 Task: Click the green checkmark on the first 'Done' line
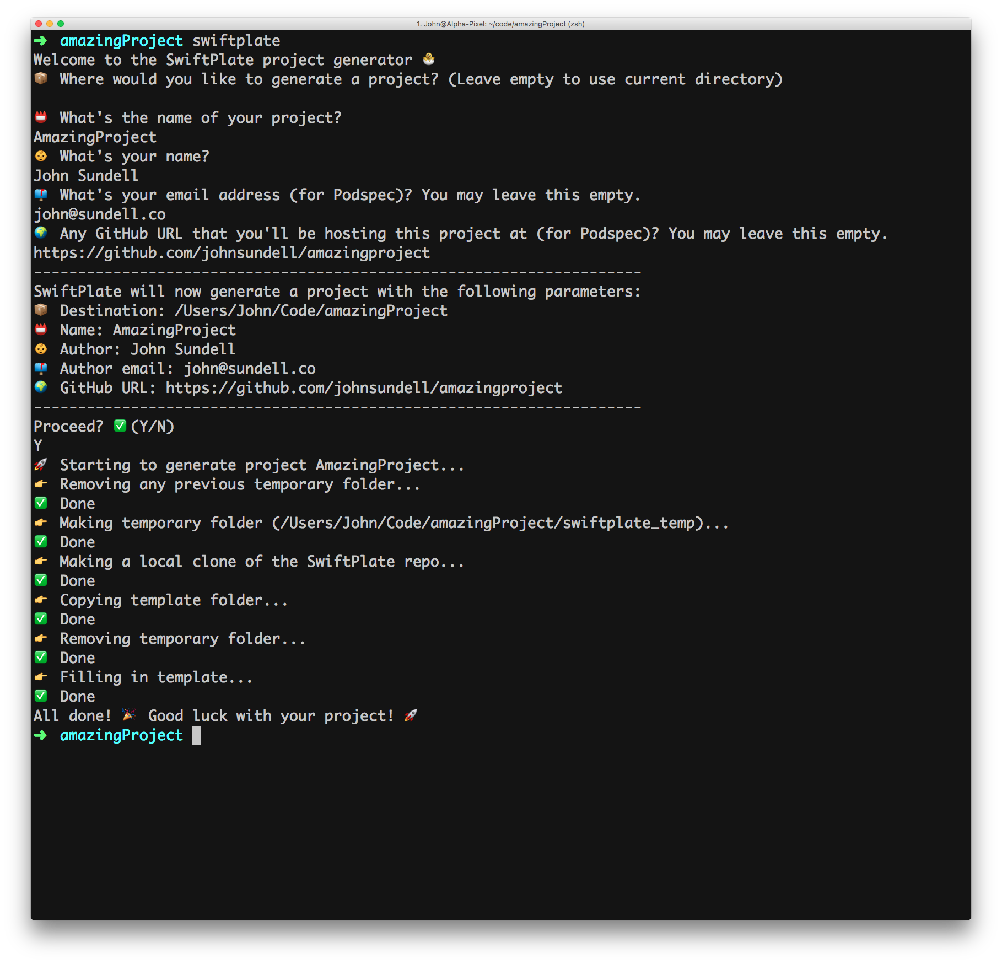click(41, 503)
